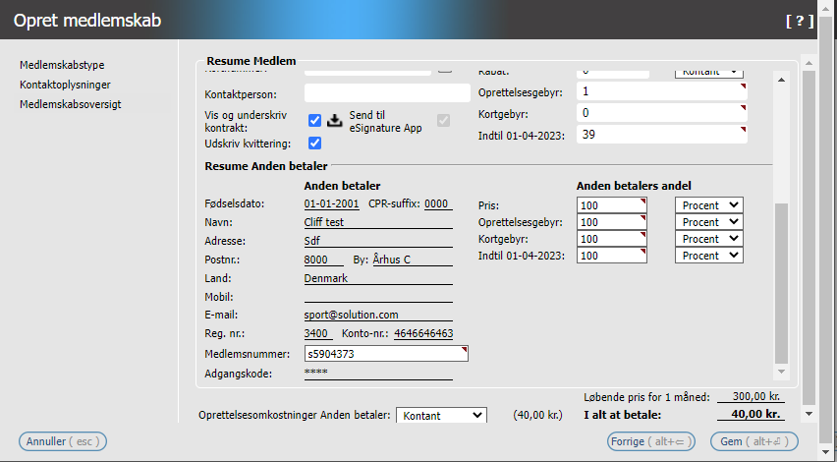Click the Land value Denmark

point(325,278)
